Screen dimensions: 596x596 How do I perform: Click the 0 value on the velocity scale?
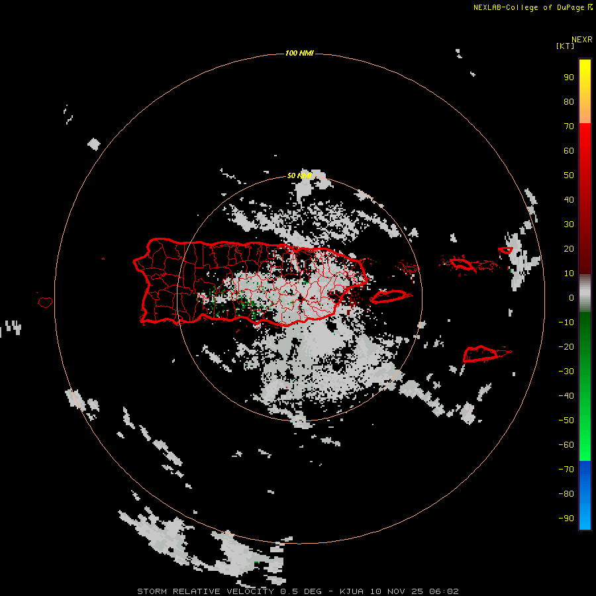tap(571, 297)
